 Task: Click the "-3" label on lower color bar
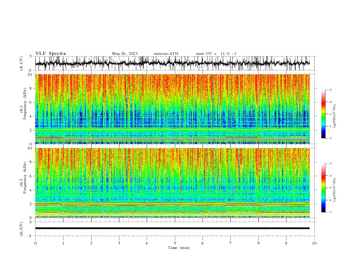[x=330, y=164]
